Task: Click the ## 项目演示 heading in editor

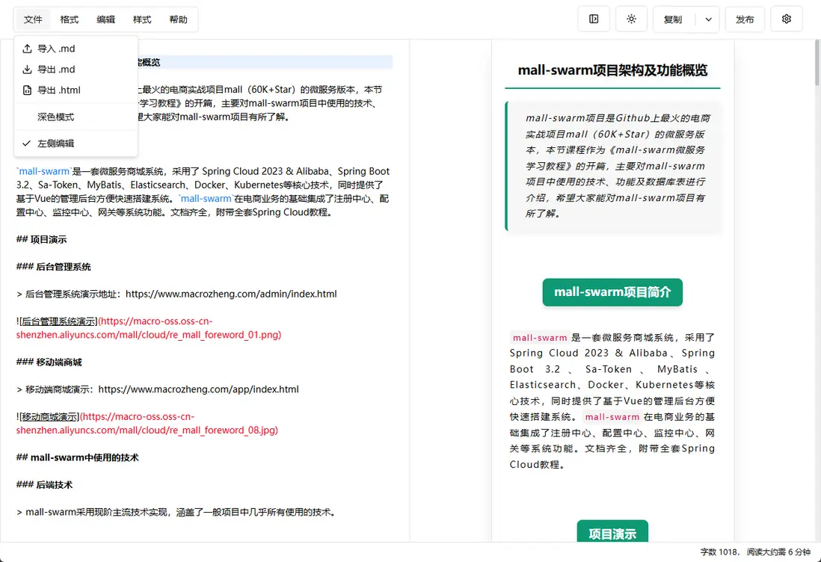Action: [x=41, y=240]
